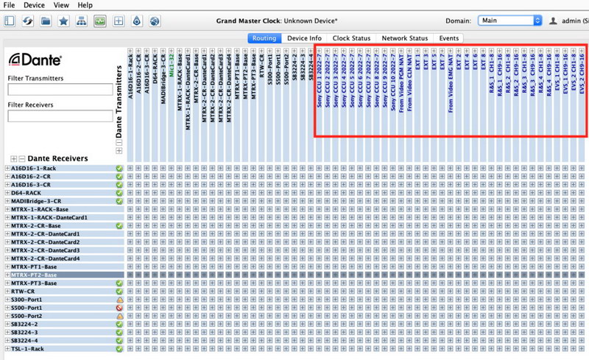
Task: Expand all Dante Receivers with plus button
Action: tap(13, 158)
